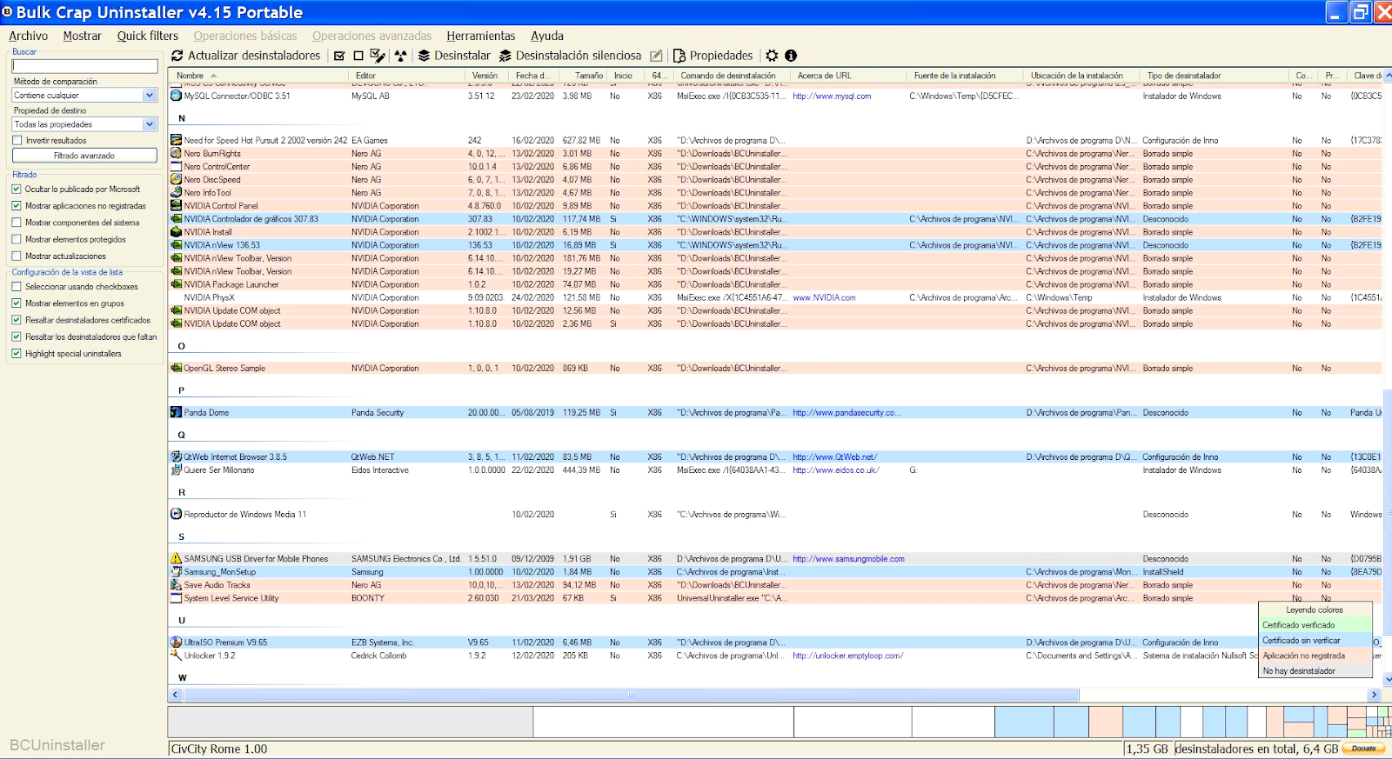Click the NVIDIA Control Panel row icon
The width and height of the screenshot is (1392, 759).
[x=176, y=206]
